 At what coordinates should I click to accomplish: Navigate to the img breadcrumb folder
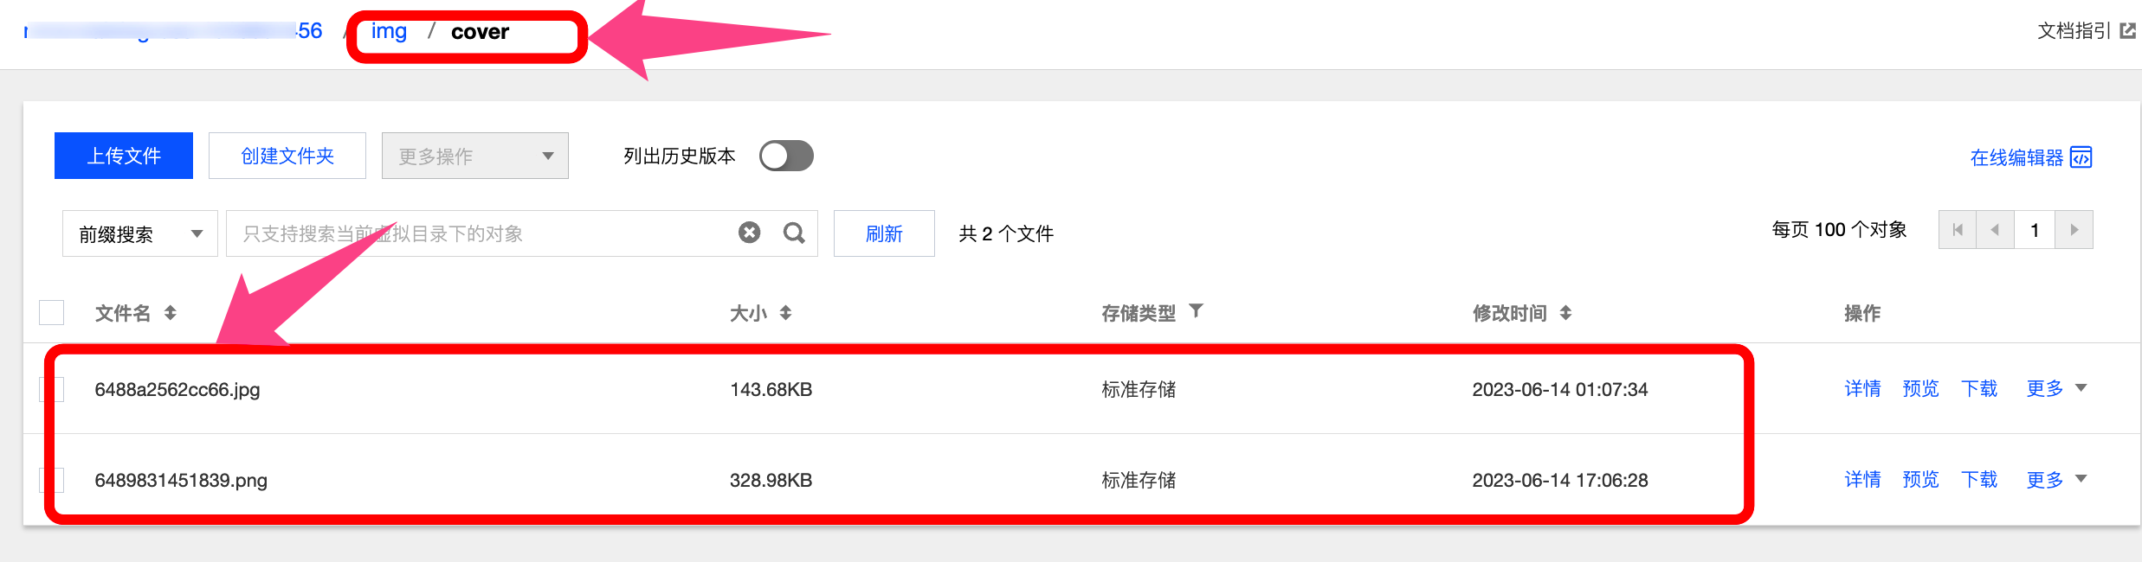(389, 32)
